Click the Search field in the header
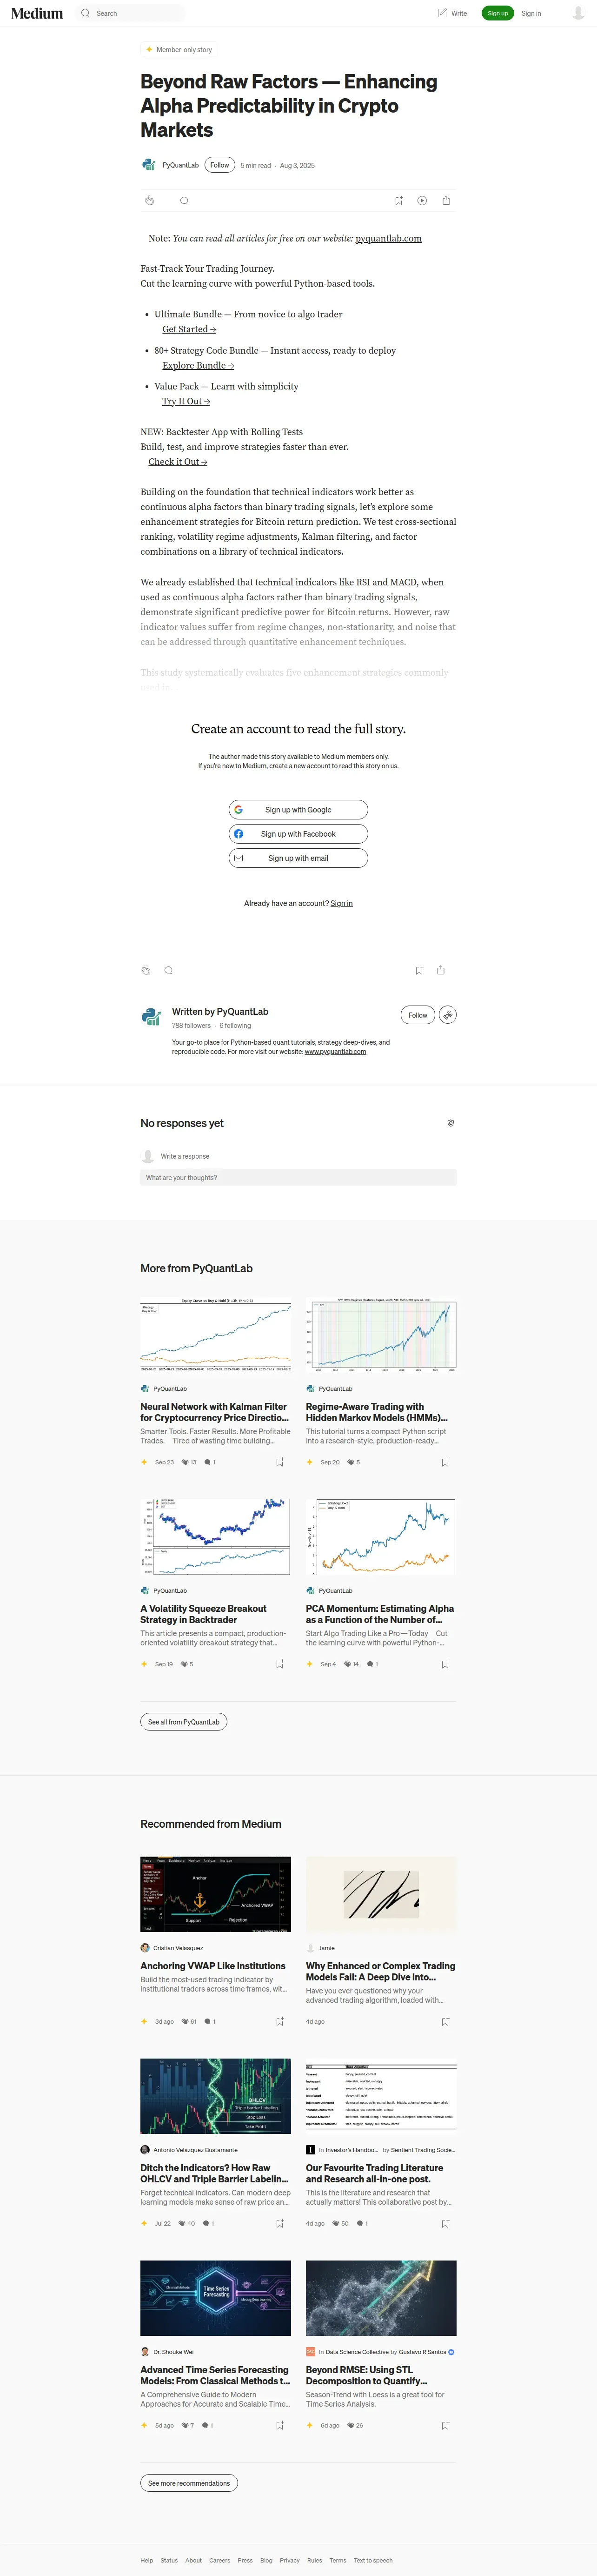The width and height of the screenshot is (597, 2576). pos(130,13)
